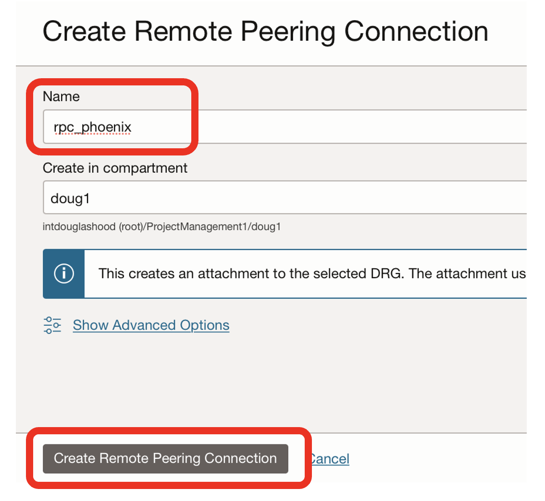Click the blue square containing the info glyph
545x501 pixels.
64,274
